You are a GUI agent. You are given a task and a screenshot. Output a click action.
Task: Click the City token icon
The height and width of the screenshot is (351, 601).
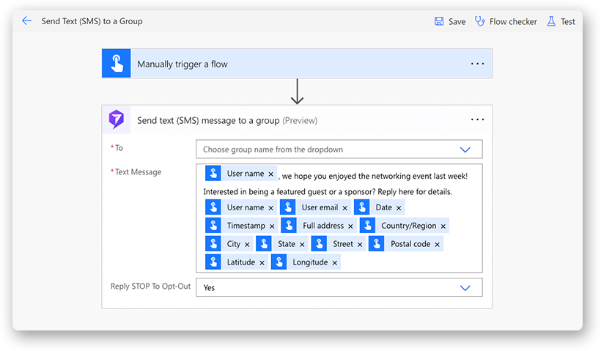[213, 244]
